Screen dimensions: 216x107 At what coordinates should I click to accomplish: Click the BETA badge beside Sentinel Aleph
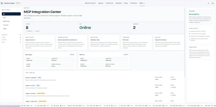(18, 3)
